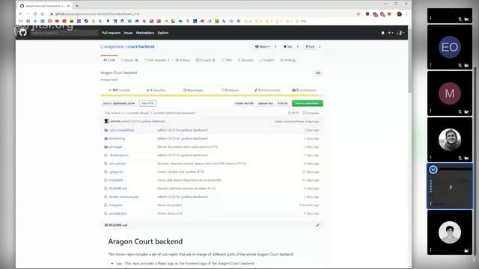Image resolution: width=479 pixels, height=269 pixels.
Task: Click the View pull request button beside branch
Action: 148,103
